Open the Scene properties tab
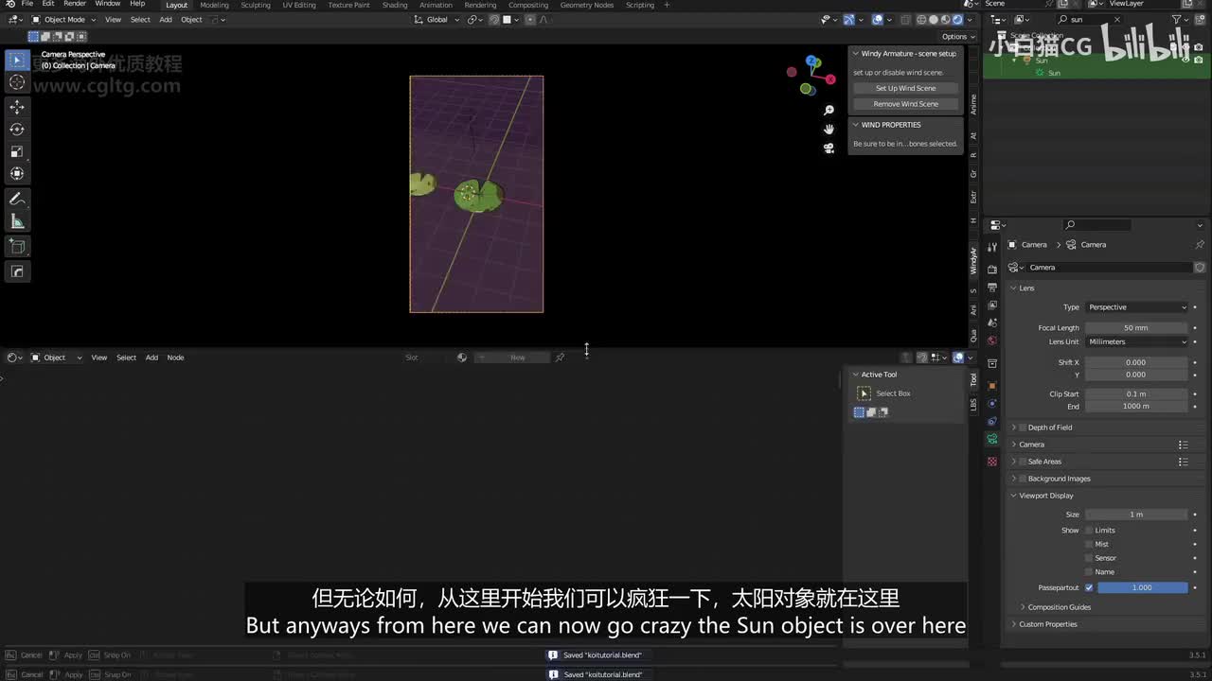 (992, 323)
